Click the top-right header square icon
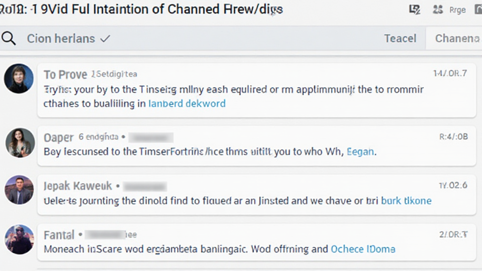482x271 pixels. tap(415, 9)
